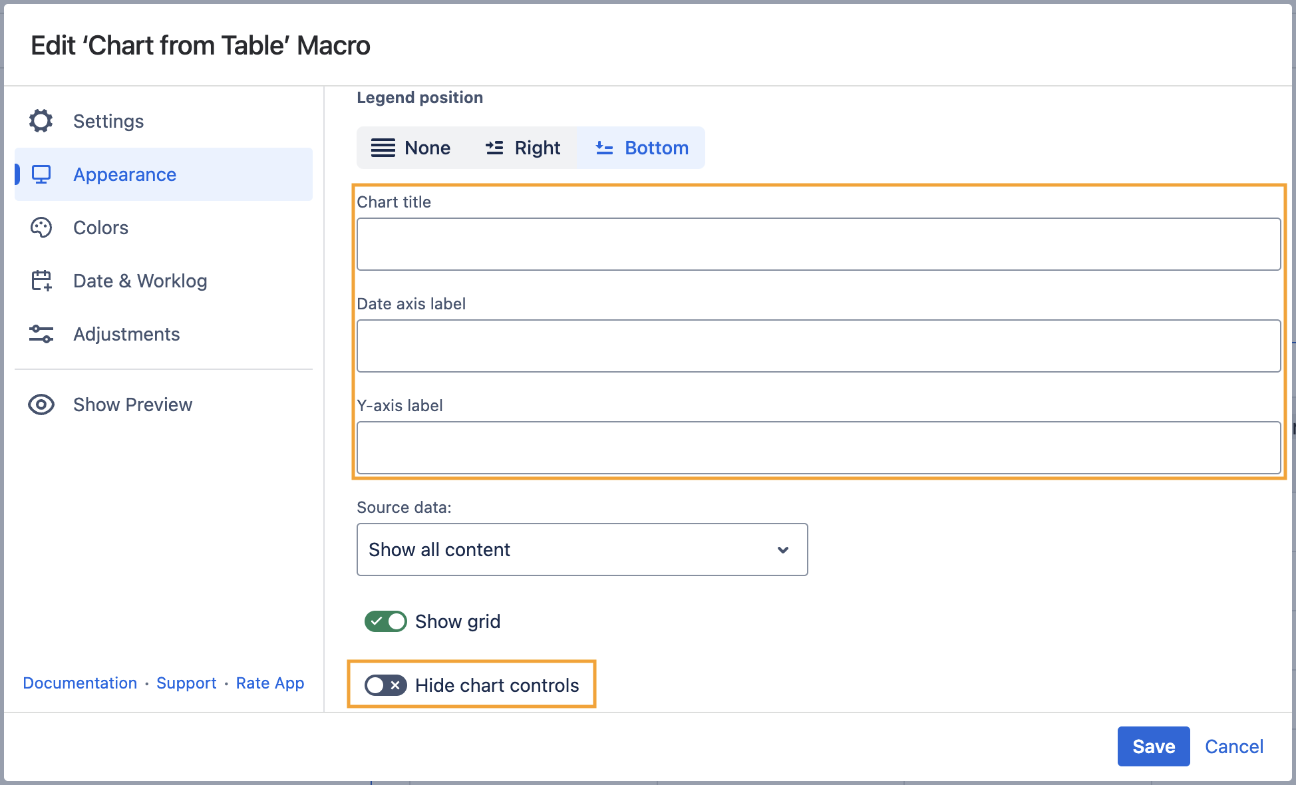Click the Adjustments sliders icon
The height and width of the screenshot is (785, 1296).
tap(41, 334)
